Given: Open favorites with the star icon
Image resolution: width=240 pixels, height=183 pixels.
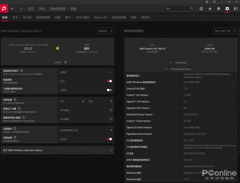Looking at the screenshot, I should 210,9.
